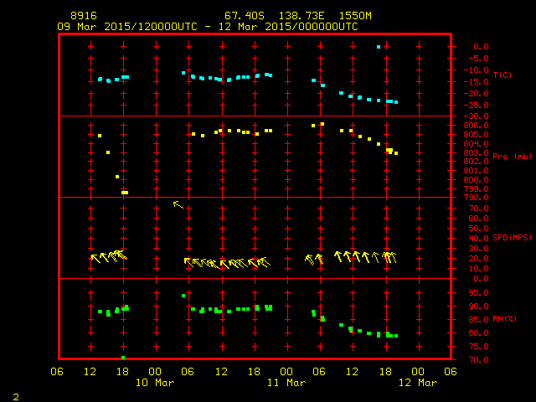The image size is (536, 402).
Task: Click the lone cyan temperature outlier near 0.0
Action: click(379, 47)
